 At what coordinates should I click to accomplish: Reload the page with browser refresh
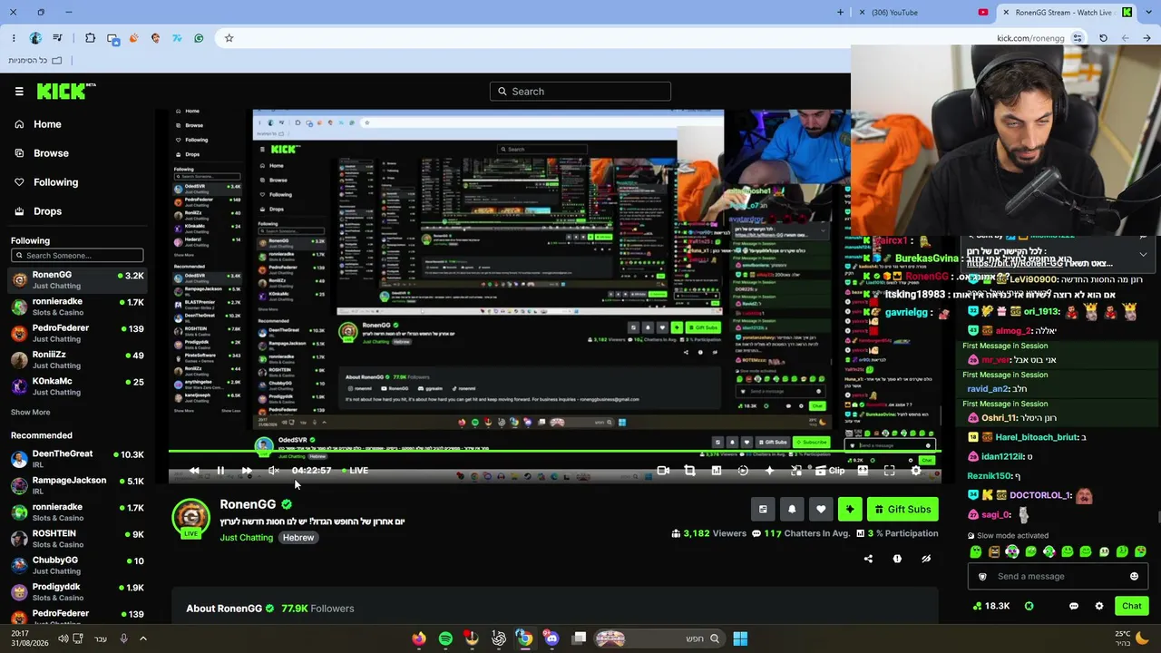click(x=1103, y=38)
